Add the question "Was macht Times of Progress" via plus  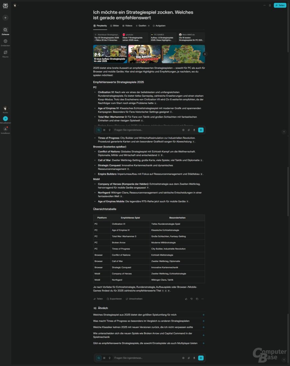[x=203, y=321]
